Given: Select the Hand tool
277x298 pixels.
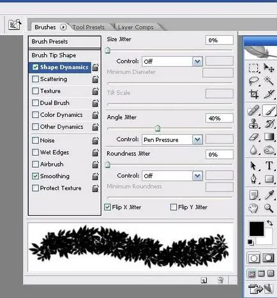Looking at the screenshot, I should (253, 207).
